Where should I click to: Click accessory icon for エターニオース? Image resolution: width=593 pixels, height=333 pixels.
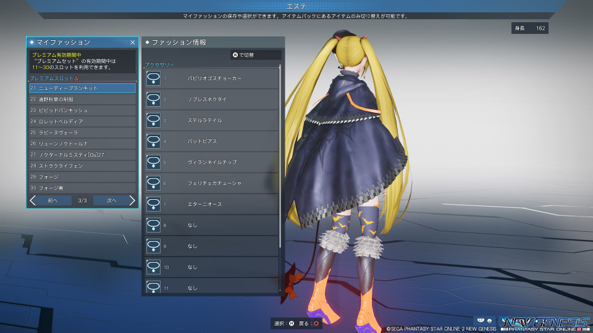(153, 204)
